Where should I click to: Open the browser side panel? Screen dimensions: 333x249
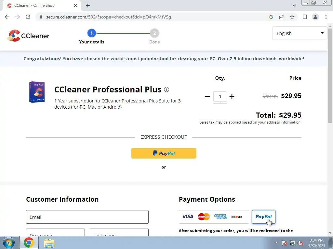click(305, 17)
